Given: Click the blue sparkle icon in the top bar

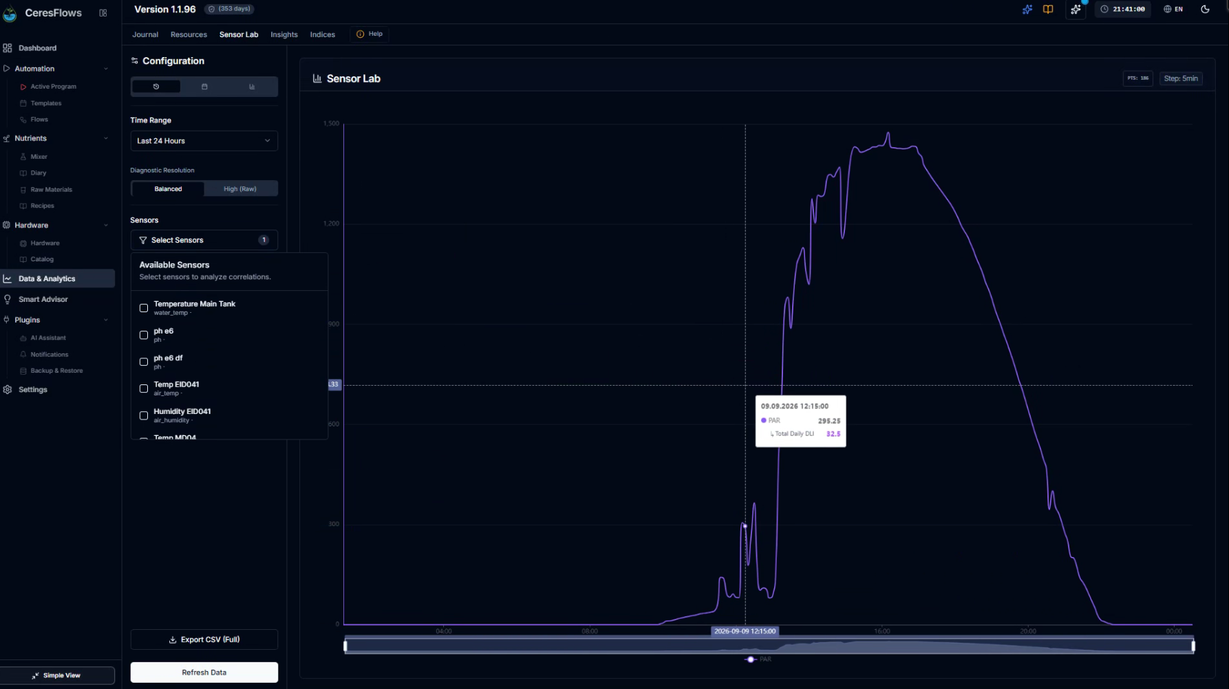Looking at the screenshot, I should (x=1027, y=10).
